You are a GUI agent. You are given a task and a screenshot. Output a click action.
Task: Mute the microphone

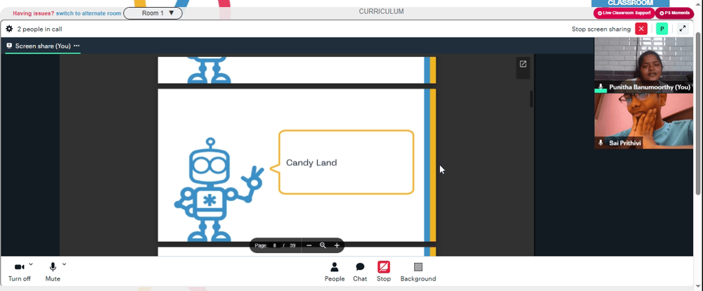click(53, 272)
